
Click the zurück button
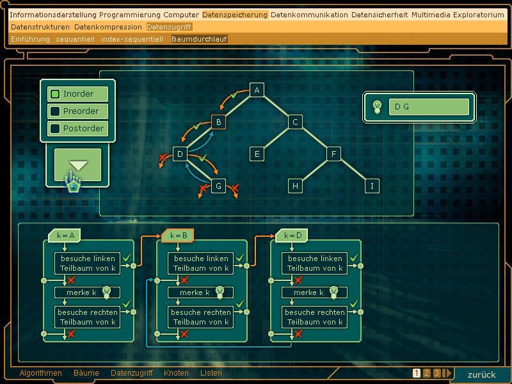pos(481,374)
